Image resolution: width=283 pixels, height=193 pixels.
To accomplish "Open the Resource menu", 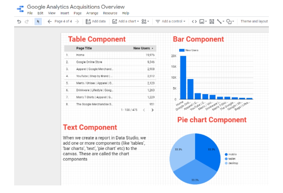I will [110, 13].
